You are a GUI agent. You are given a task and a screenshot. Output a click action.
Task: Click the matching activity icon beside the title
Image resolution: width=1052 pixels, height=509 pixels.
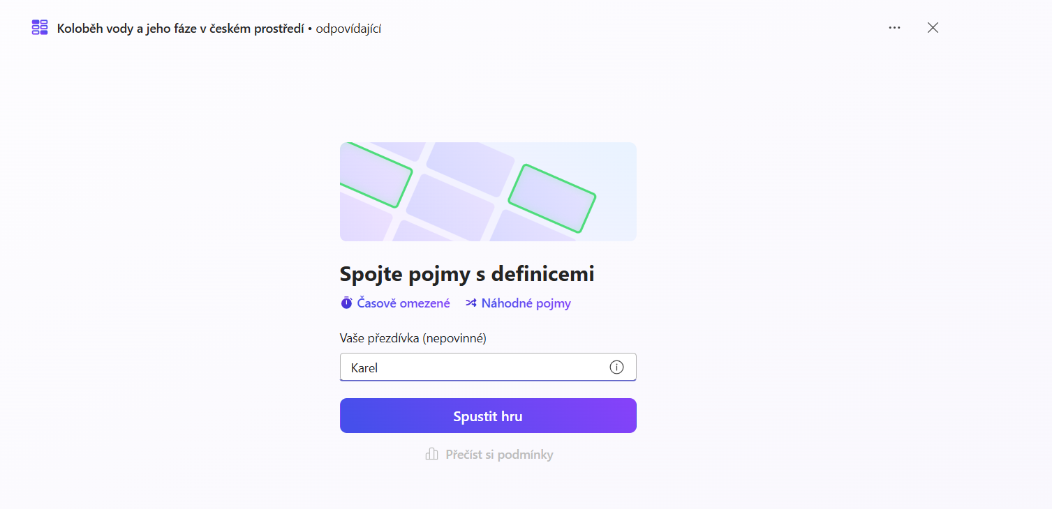40,28
